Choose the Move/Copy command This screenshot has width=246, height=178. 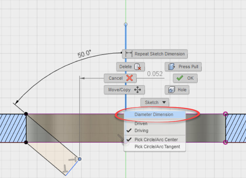coord(124,90)
